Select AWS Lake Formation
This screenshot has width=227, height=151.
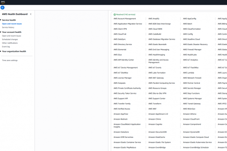[x=157, y=73]
